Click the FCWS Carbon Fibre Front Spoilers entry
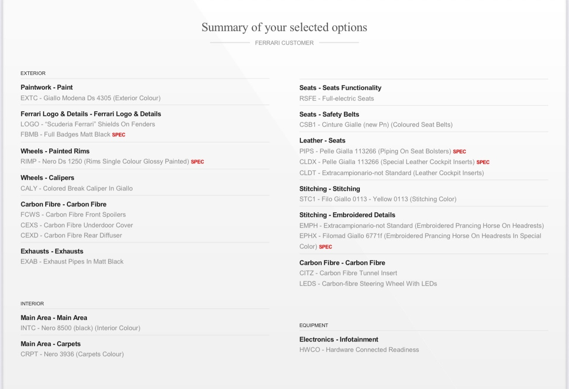This screenshot has width=569, height=389. tap(73, 214)
